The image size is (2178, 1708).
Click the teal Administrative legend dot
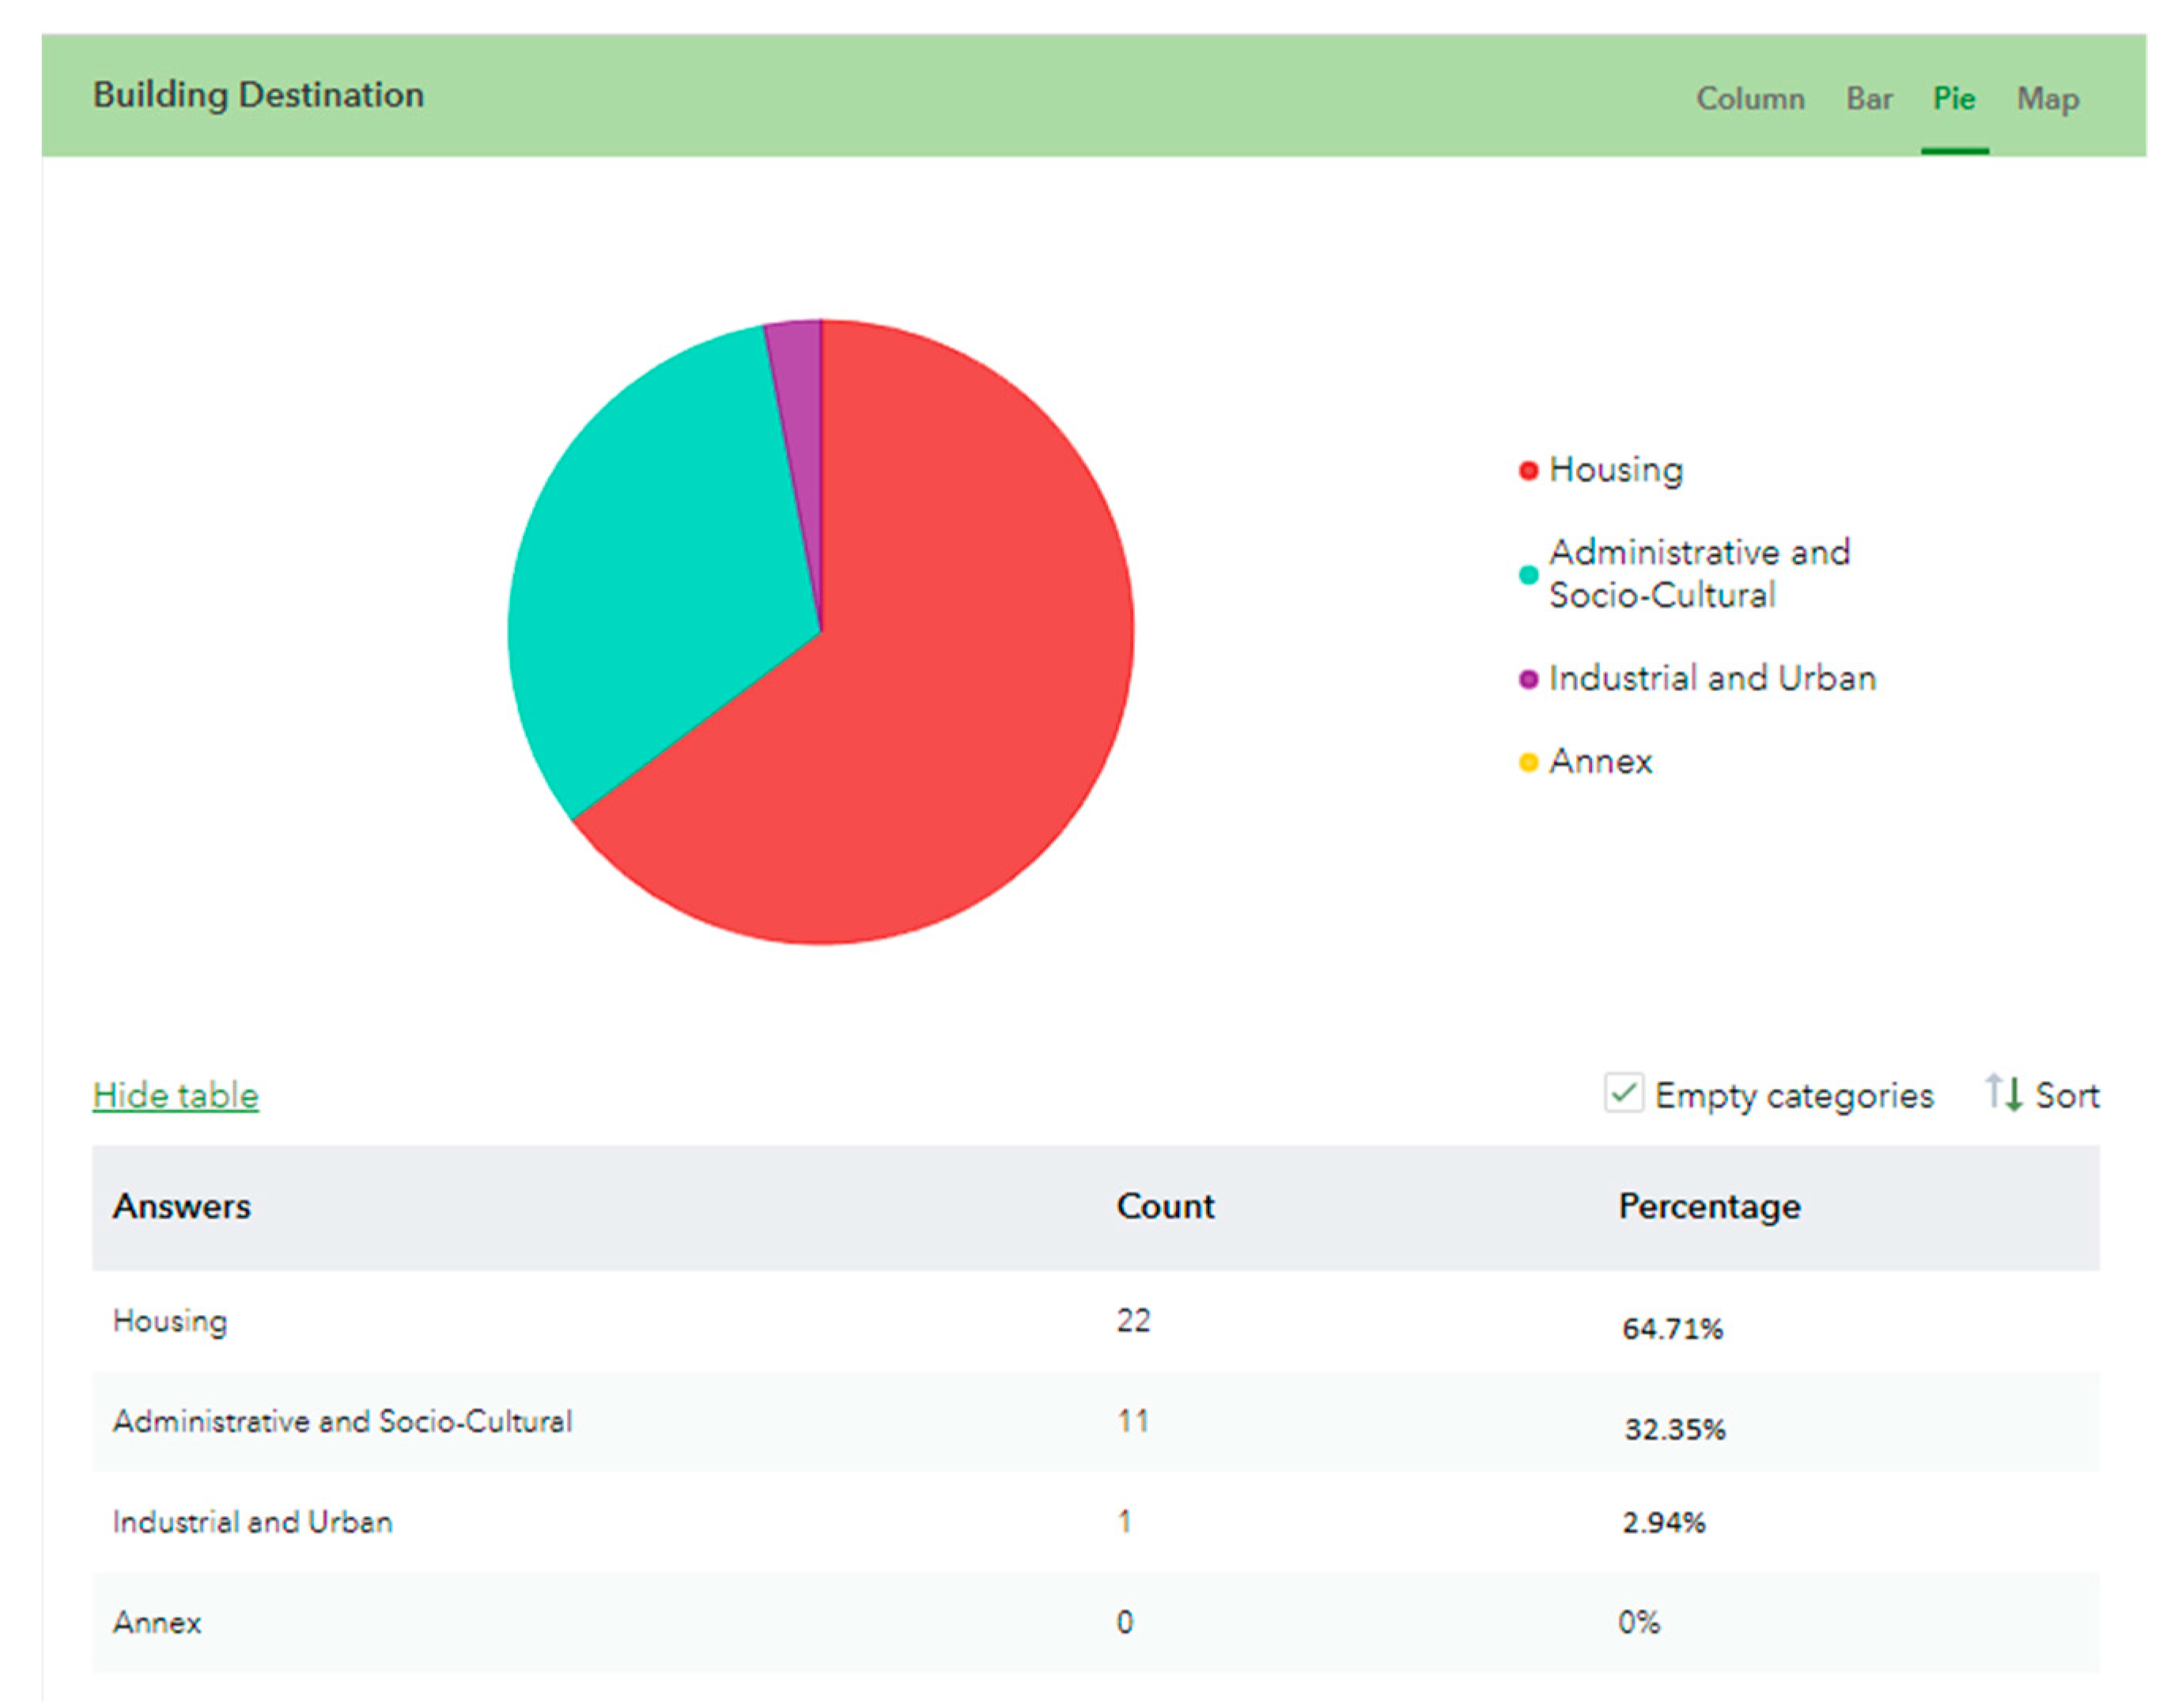pyautogui.click(x=1527, y=575)
